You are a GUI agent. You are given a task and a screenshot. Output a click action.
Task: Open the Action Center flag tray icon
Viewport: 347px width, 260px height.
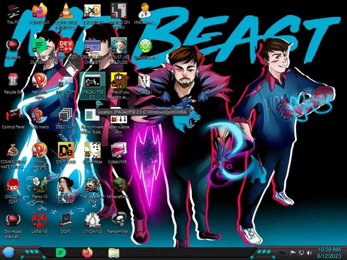tap(293, 253)
